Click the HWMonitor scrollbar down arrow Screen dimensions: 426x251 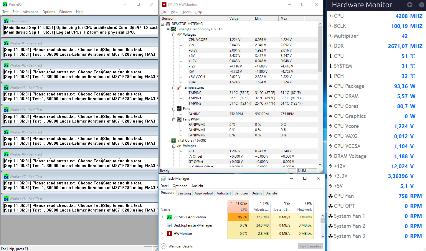click(x=320, y=165)
